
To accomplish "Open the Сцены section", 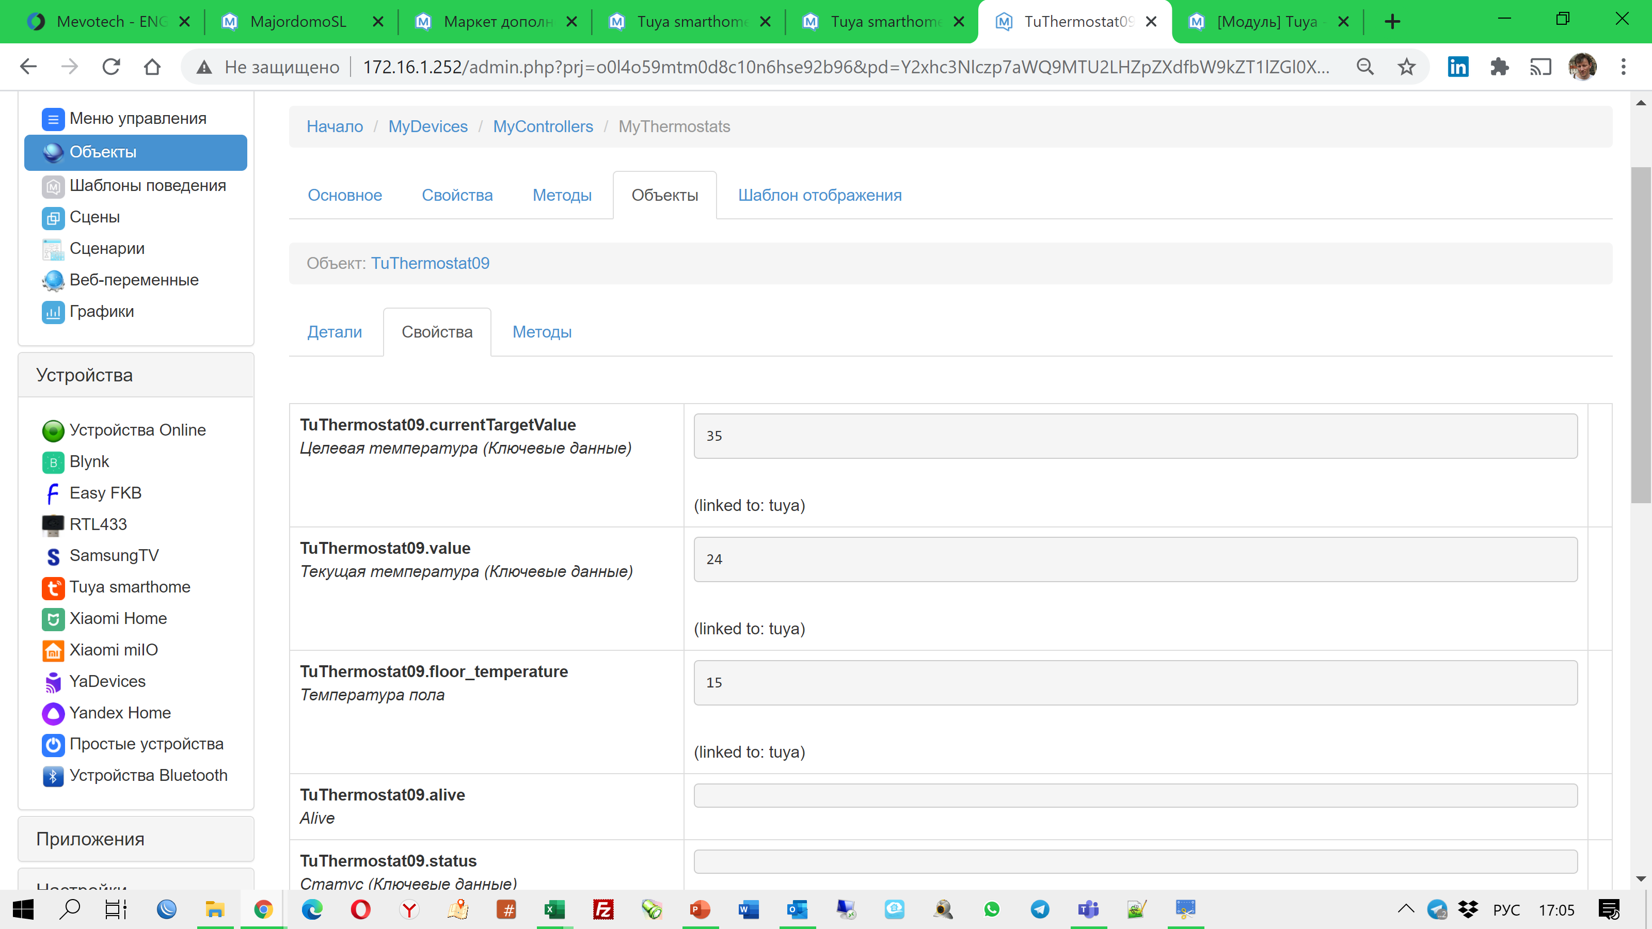I will pos(94,217).
